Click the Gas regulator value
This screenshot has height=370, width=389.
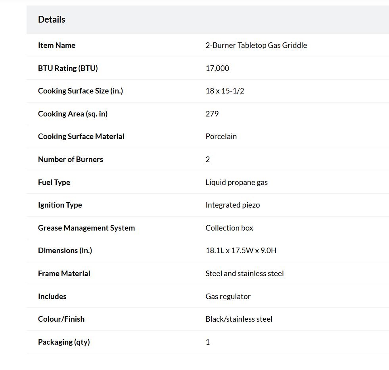pyautogui.click(x=228, y=296)
